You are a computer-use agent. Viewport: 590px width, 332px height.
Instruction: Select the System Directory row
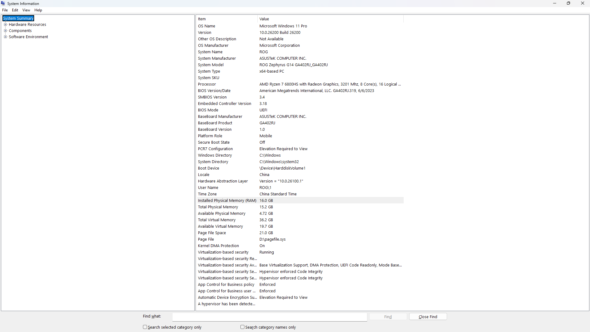coord(300,162)
